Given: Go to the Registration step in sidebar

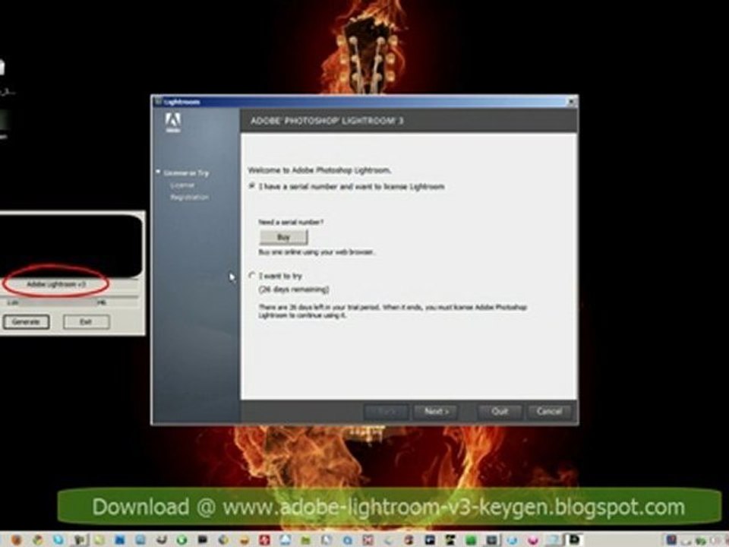Looking at the screenshot, I should pos(189,198).
